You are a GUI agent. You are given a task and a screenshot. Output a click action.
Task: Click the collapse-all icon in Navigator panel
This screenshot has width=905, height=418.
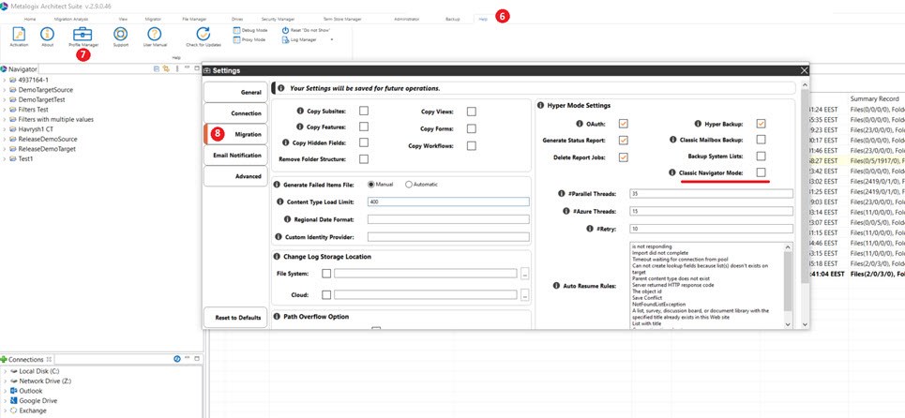click(x=157, y=68)
